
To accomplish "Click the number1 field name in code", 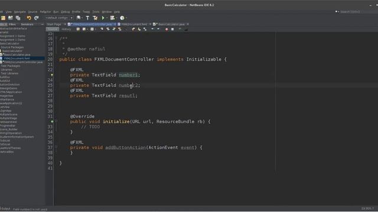I will coord(128,75).
